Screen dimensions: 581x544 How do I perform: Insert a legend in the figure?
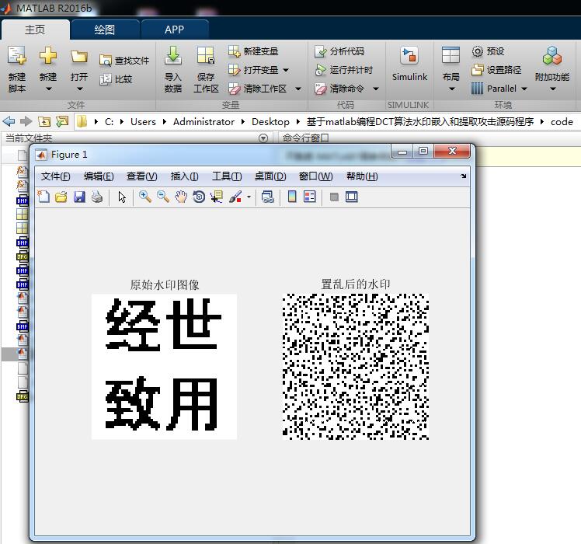[x=310, y=197]
